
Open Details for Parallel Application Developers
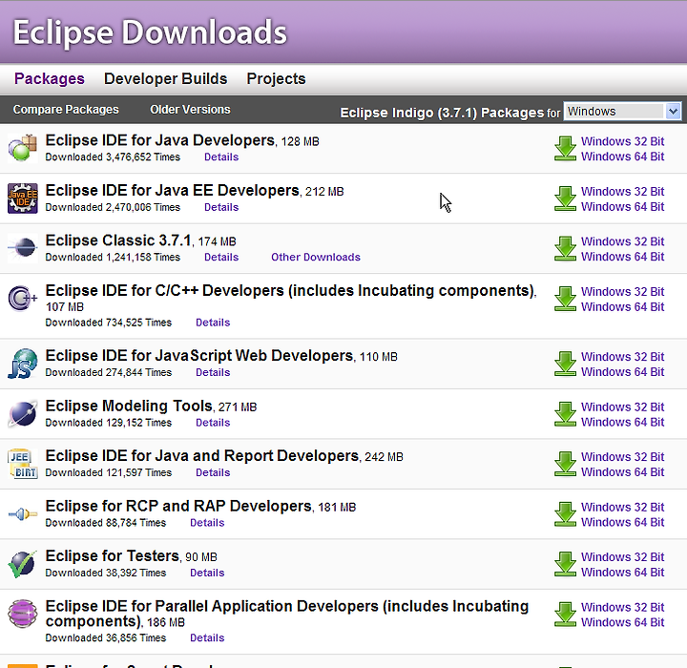tap(207, 637)
